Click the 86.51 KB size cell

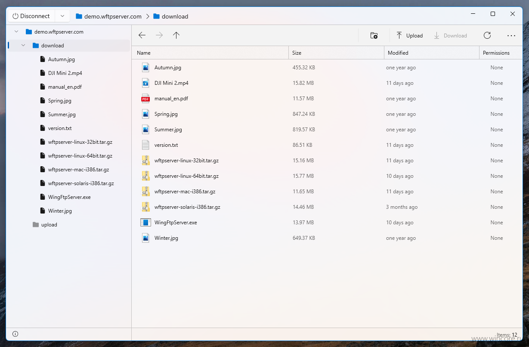303,145
